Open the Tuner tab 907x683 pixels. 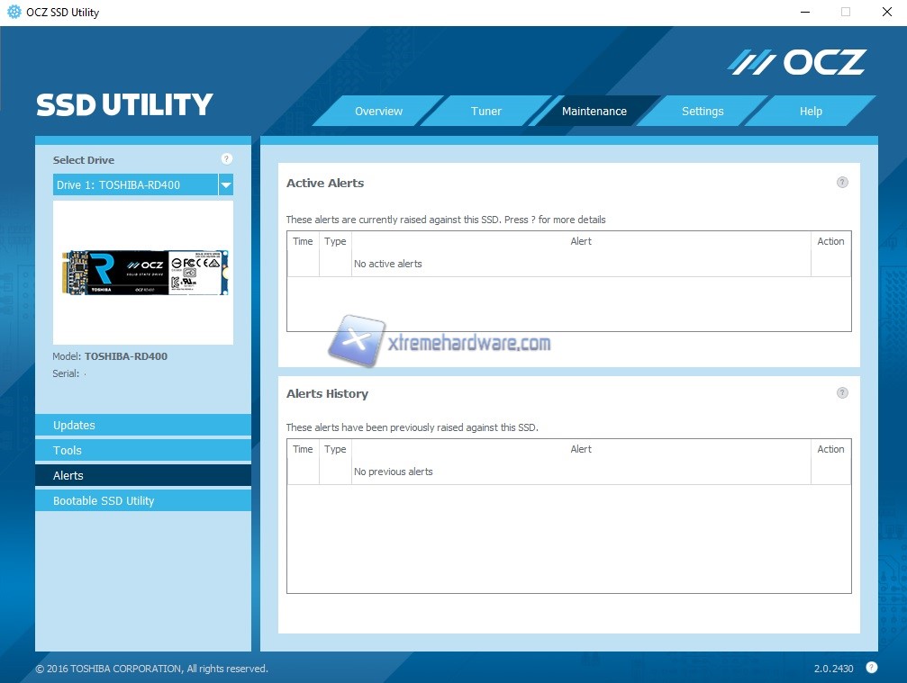click(486, 112)
